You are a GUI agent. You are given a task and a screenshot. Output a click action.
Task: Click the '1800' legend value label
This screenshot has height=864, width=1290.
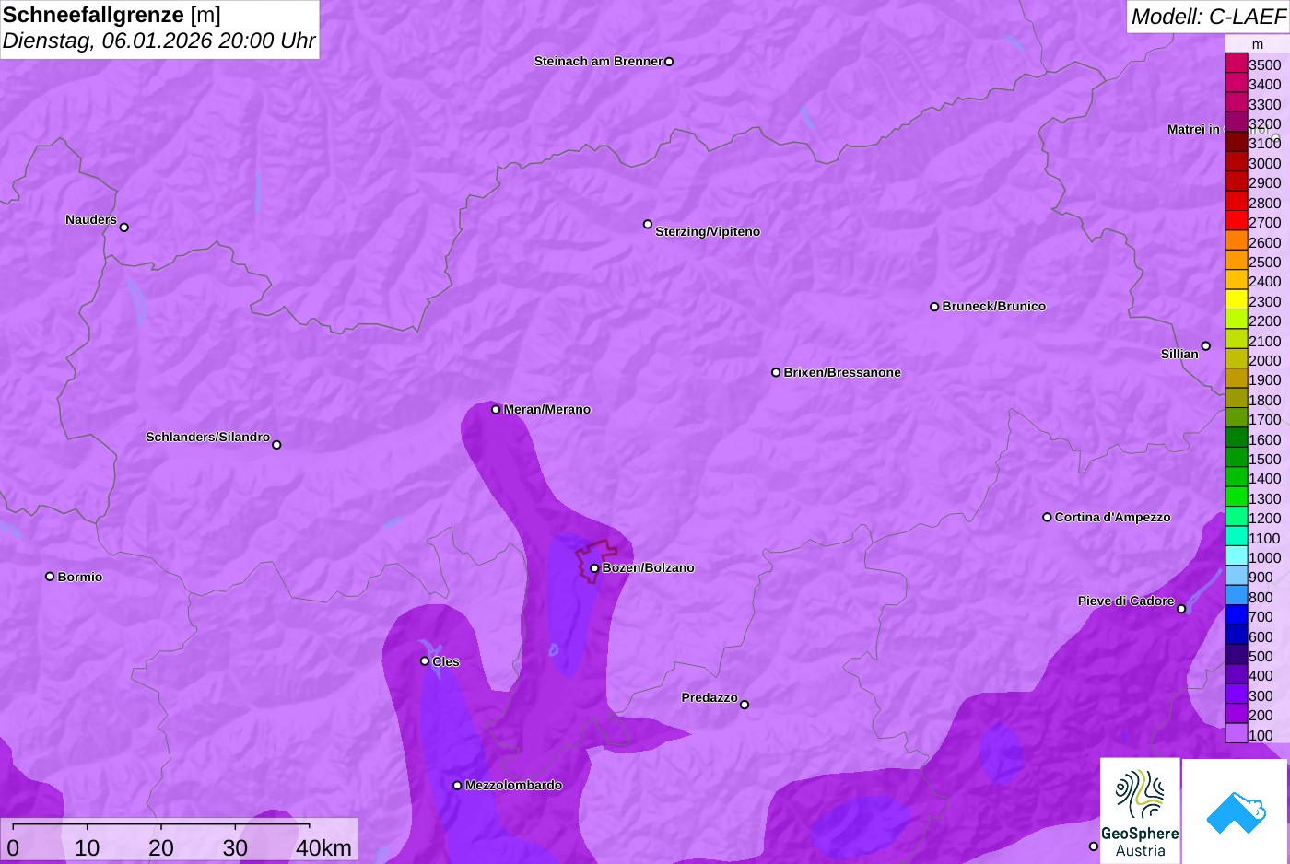(1265, 401)
